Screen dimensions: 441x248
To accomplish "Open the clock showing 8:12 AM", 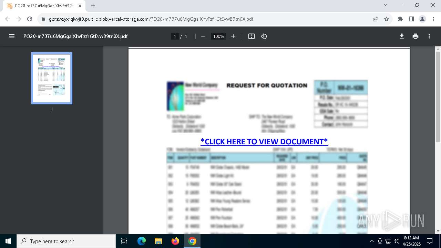I will tap(411, 241).
